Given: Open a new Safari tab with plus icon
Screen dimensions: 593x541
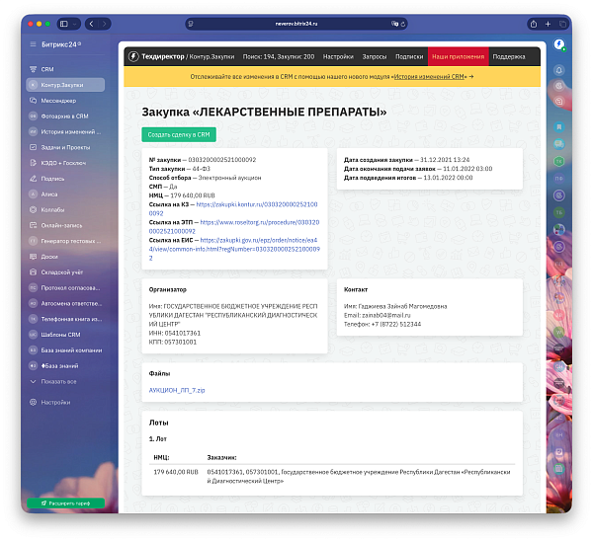Looking at the screenshot, I should coord(548,24).
